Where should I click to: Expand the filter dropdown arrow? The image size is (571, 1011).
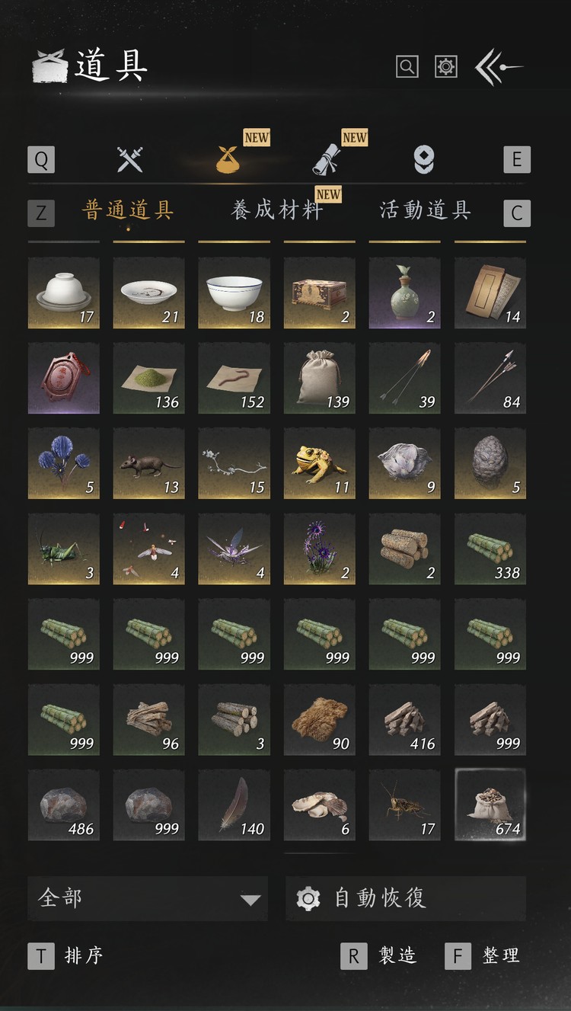[x=250, y=900]
